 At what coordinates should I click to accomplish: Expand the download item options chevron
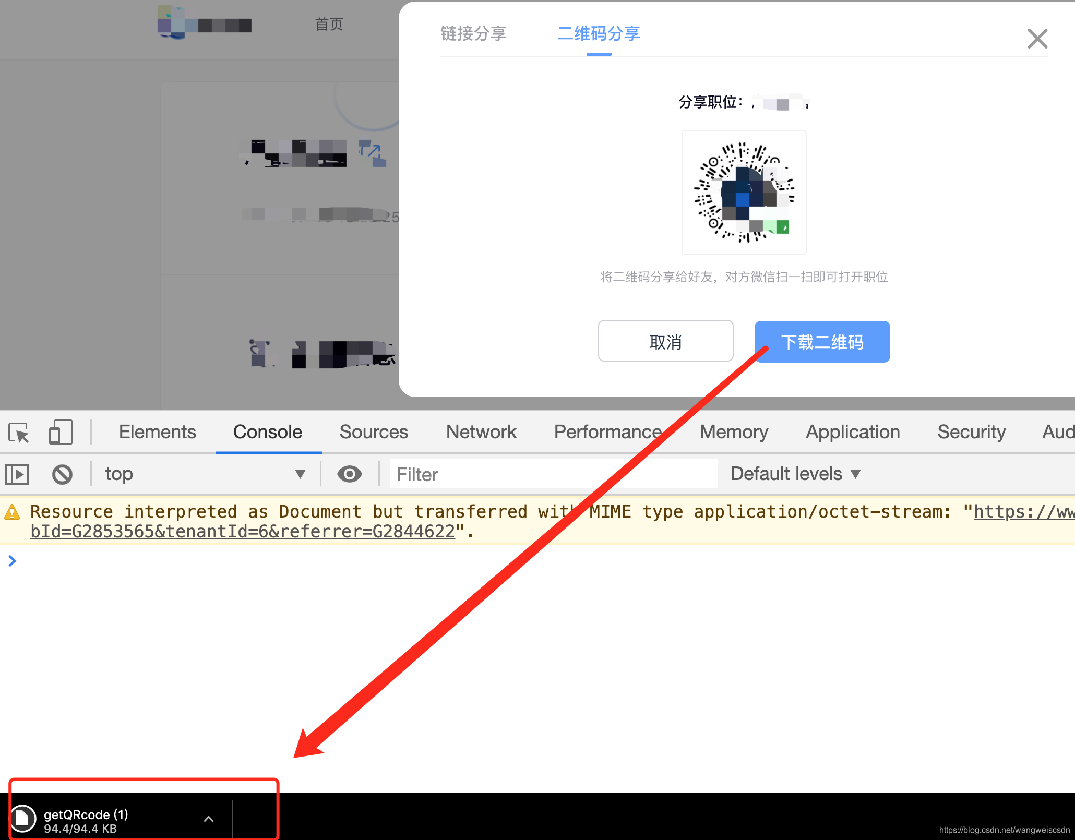coord(208,819)
